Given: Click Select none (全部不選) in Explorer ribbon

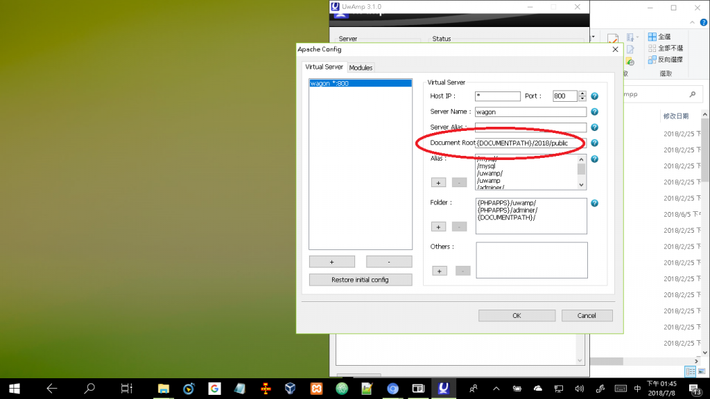Looking at the screenshot, I should coord(665,48).
